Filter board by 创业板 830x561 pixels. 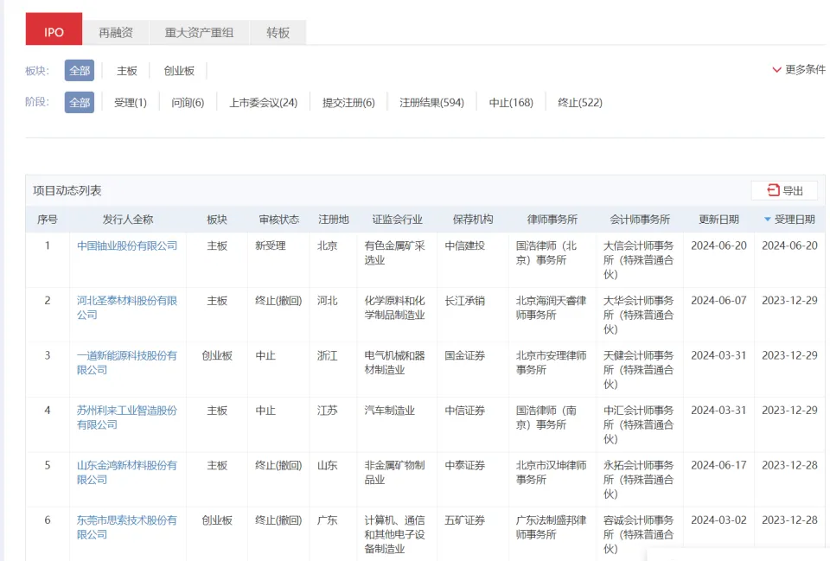click(179, 71)
